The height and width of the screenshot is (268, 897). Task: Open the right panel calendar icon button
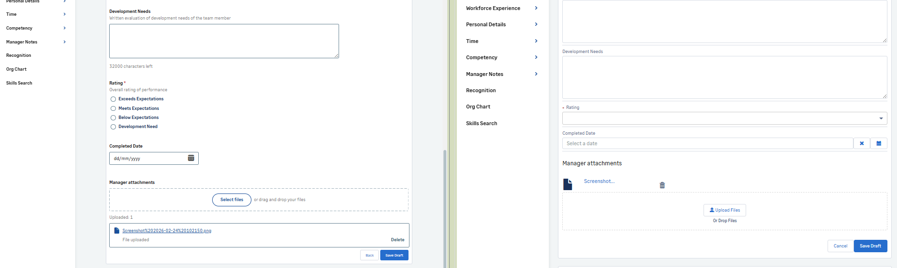879,143
